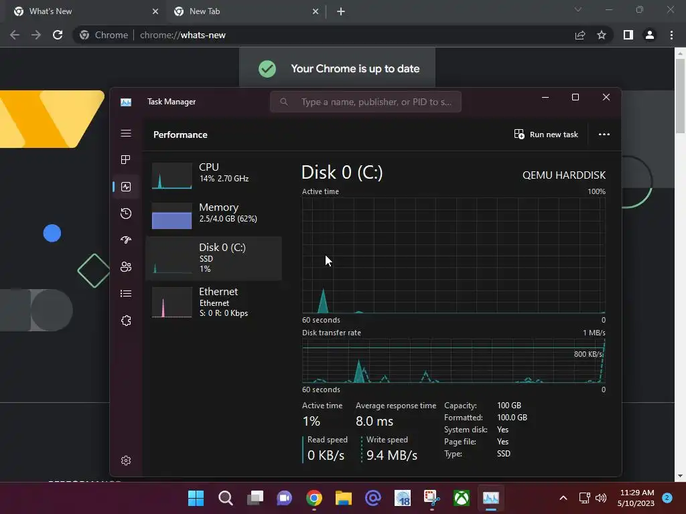Click the Disk active time graph

tap(454, 255)
